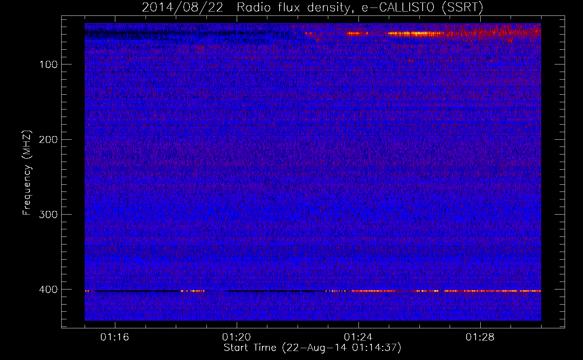Click the plot title "2014/08/22 Radio flux density, e-CALLISTO (SSRT)"
This screenshot has width=583, height=360.
312,7
